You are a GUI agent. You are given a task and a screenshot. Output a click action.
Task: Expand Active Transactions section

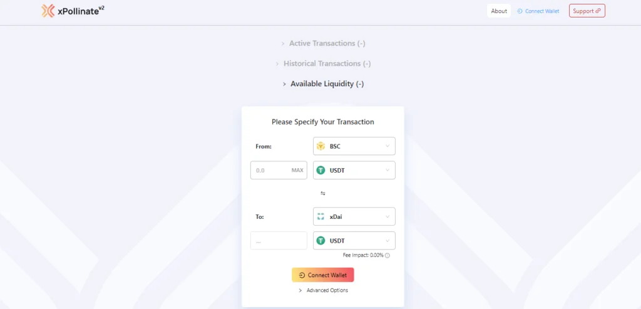323,43
